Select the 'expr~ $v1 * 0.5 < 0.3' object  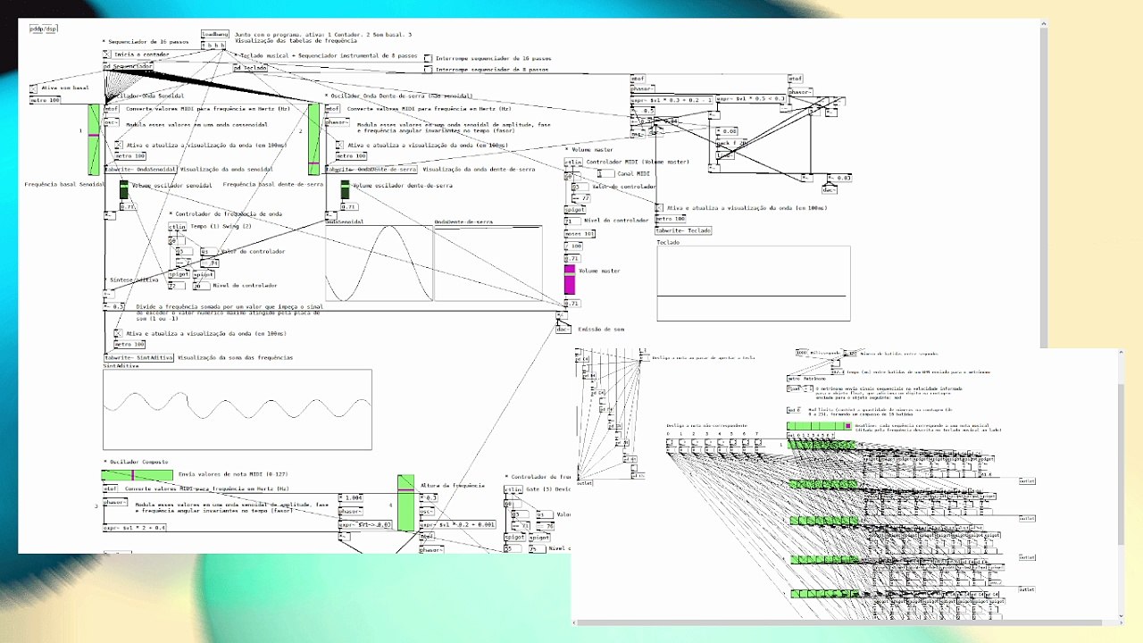(x=750, y=99)
